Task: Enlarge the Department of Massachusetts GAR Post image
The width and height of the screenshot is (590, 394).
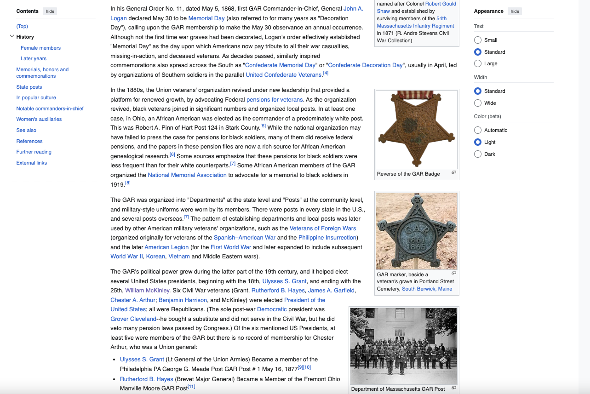Action: 454,388
